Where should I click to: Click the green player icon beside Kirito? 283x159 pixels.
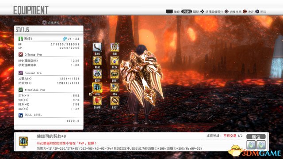click(x=21, y=38)
